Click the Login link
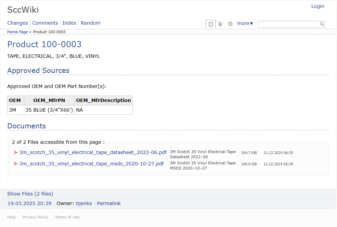 click(x=317, y=6)
